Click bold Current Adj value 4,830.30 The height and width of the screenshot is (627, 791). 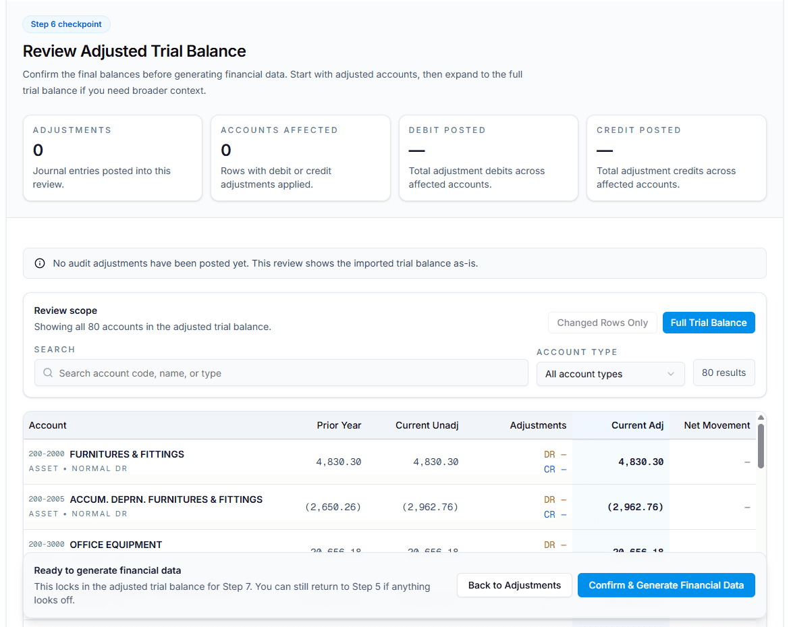tap(640, 462)
